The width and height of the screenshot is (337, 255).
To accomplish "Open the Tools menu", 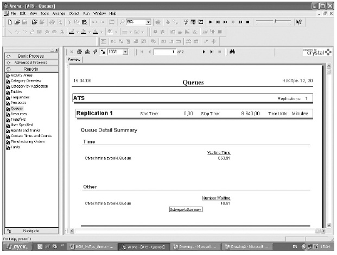I will coord(44,14).
